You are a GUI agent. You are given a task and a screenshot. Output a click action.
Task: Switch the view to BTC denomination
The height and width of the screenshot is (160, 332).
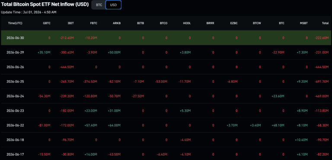pyautogui.click(x=99, y=5)
